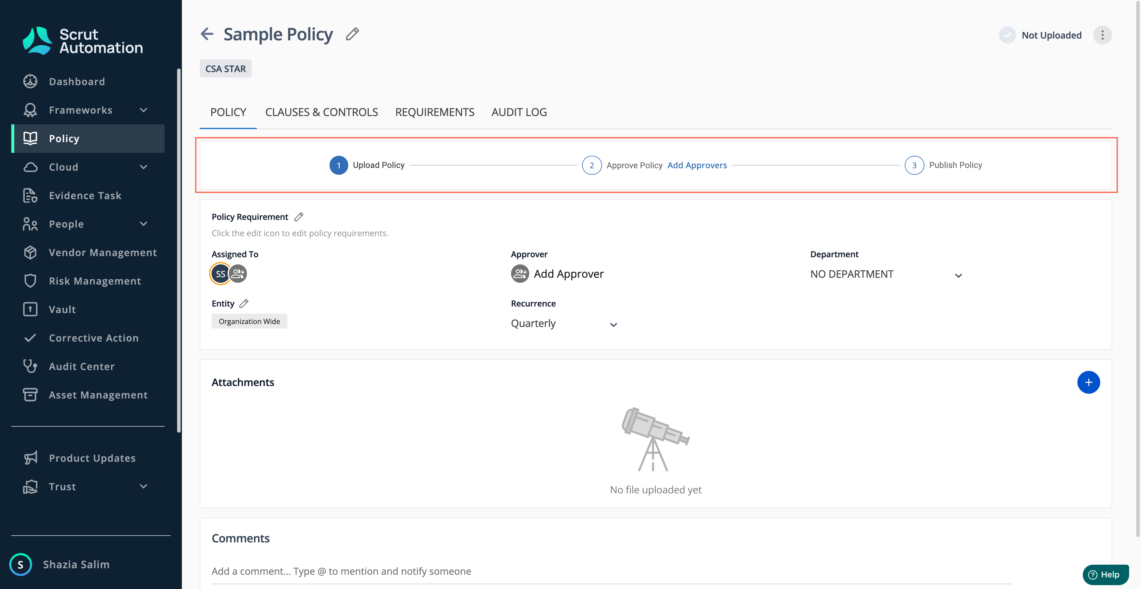This screenshot has height=589, width=1141.
Task: Open the Dashboard sidebar icon
Action: (x=30, y=81)
